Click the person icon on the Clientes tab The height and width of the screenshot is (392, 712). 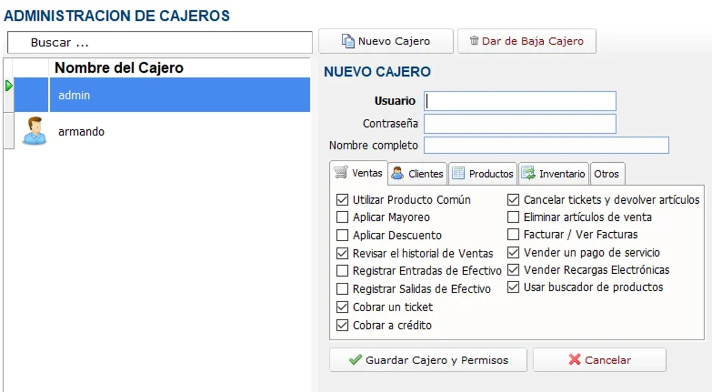point(398,173)
